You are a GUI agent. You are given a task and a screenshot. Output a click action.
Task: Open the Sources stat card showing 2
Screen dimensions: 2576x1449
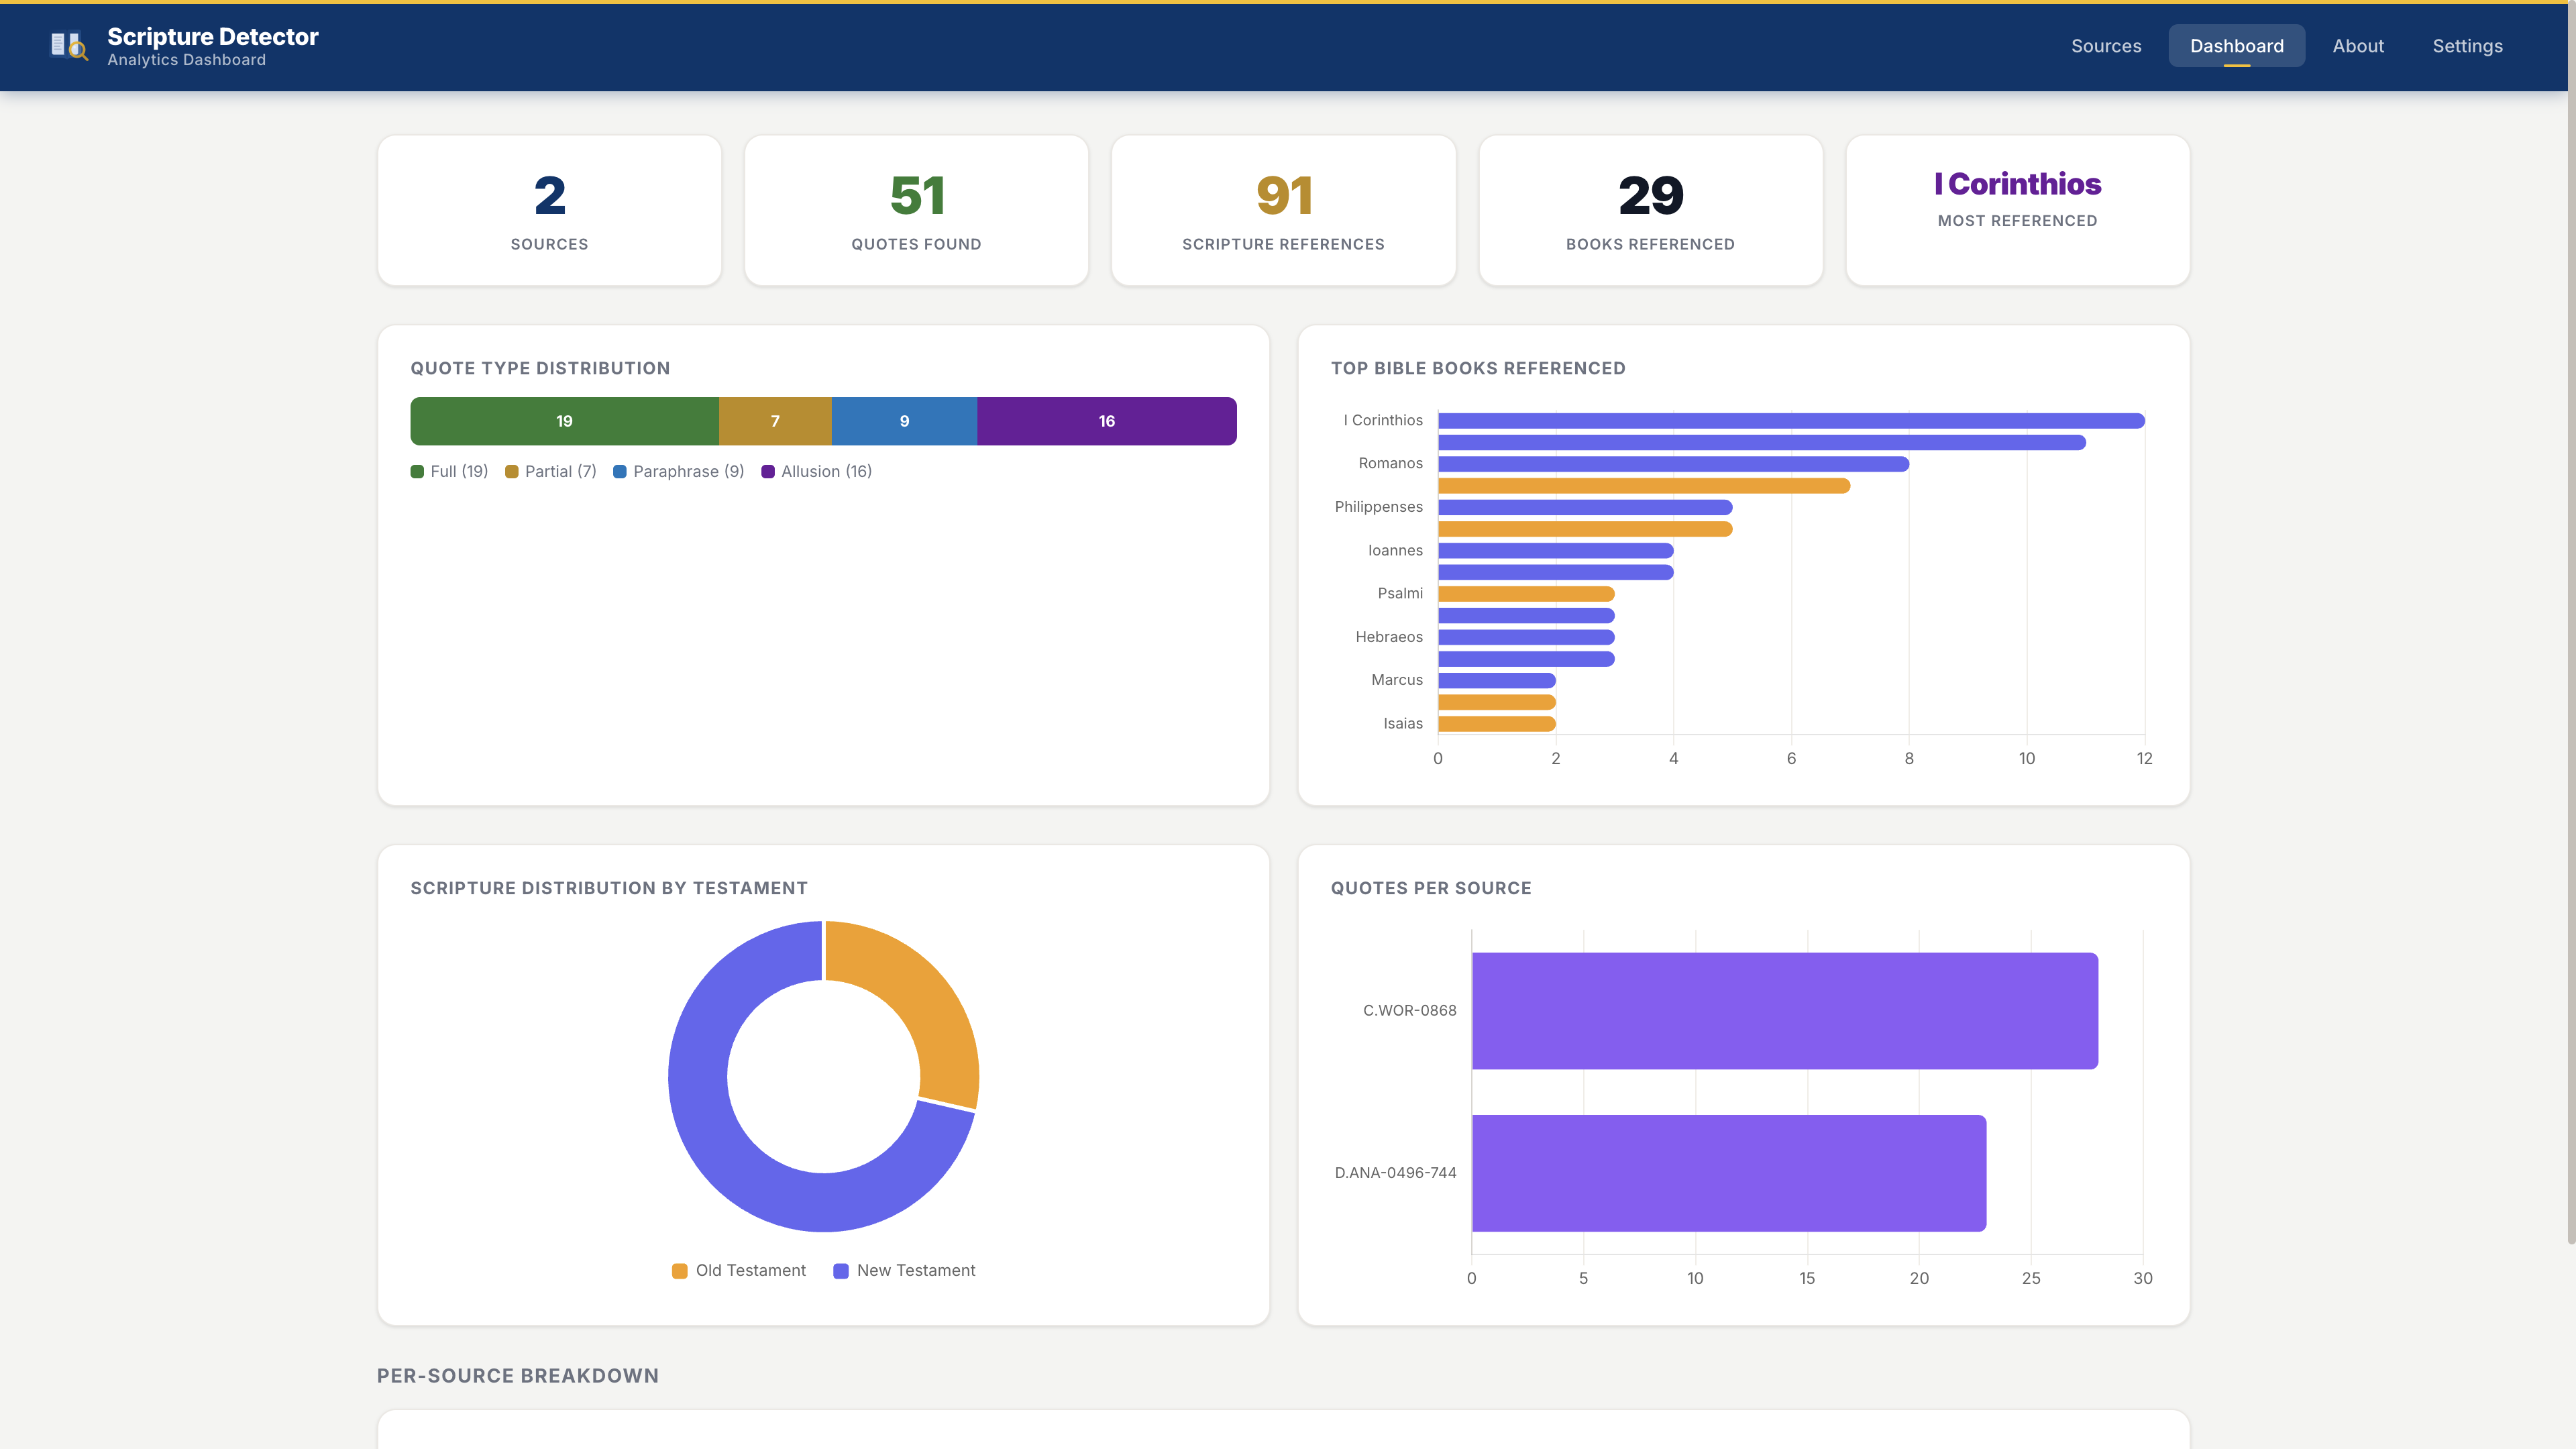[548, 209]
